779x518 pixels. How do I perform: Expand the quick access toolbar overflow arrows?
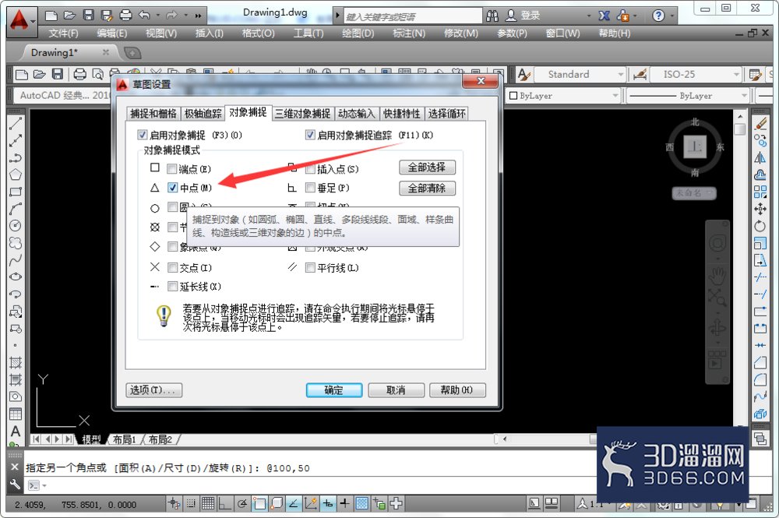point(198,16)
